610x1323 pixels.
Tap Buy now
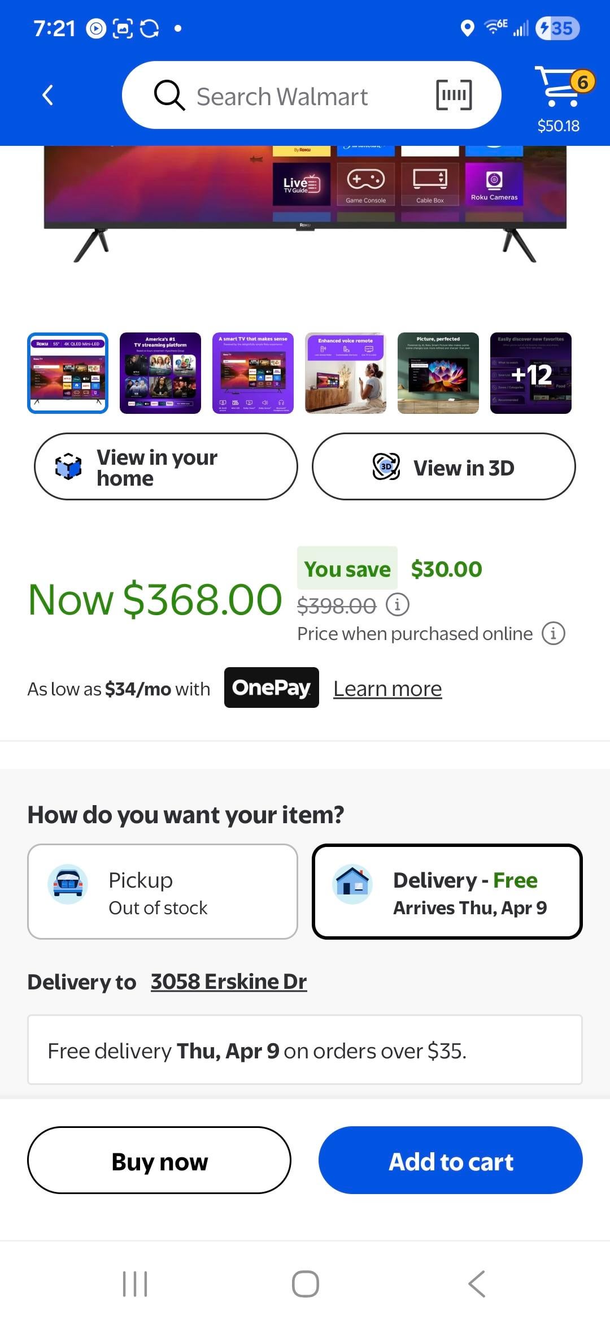[159, 1160]
